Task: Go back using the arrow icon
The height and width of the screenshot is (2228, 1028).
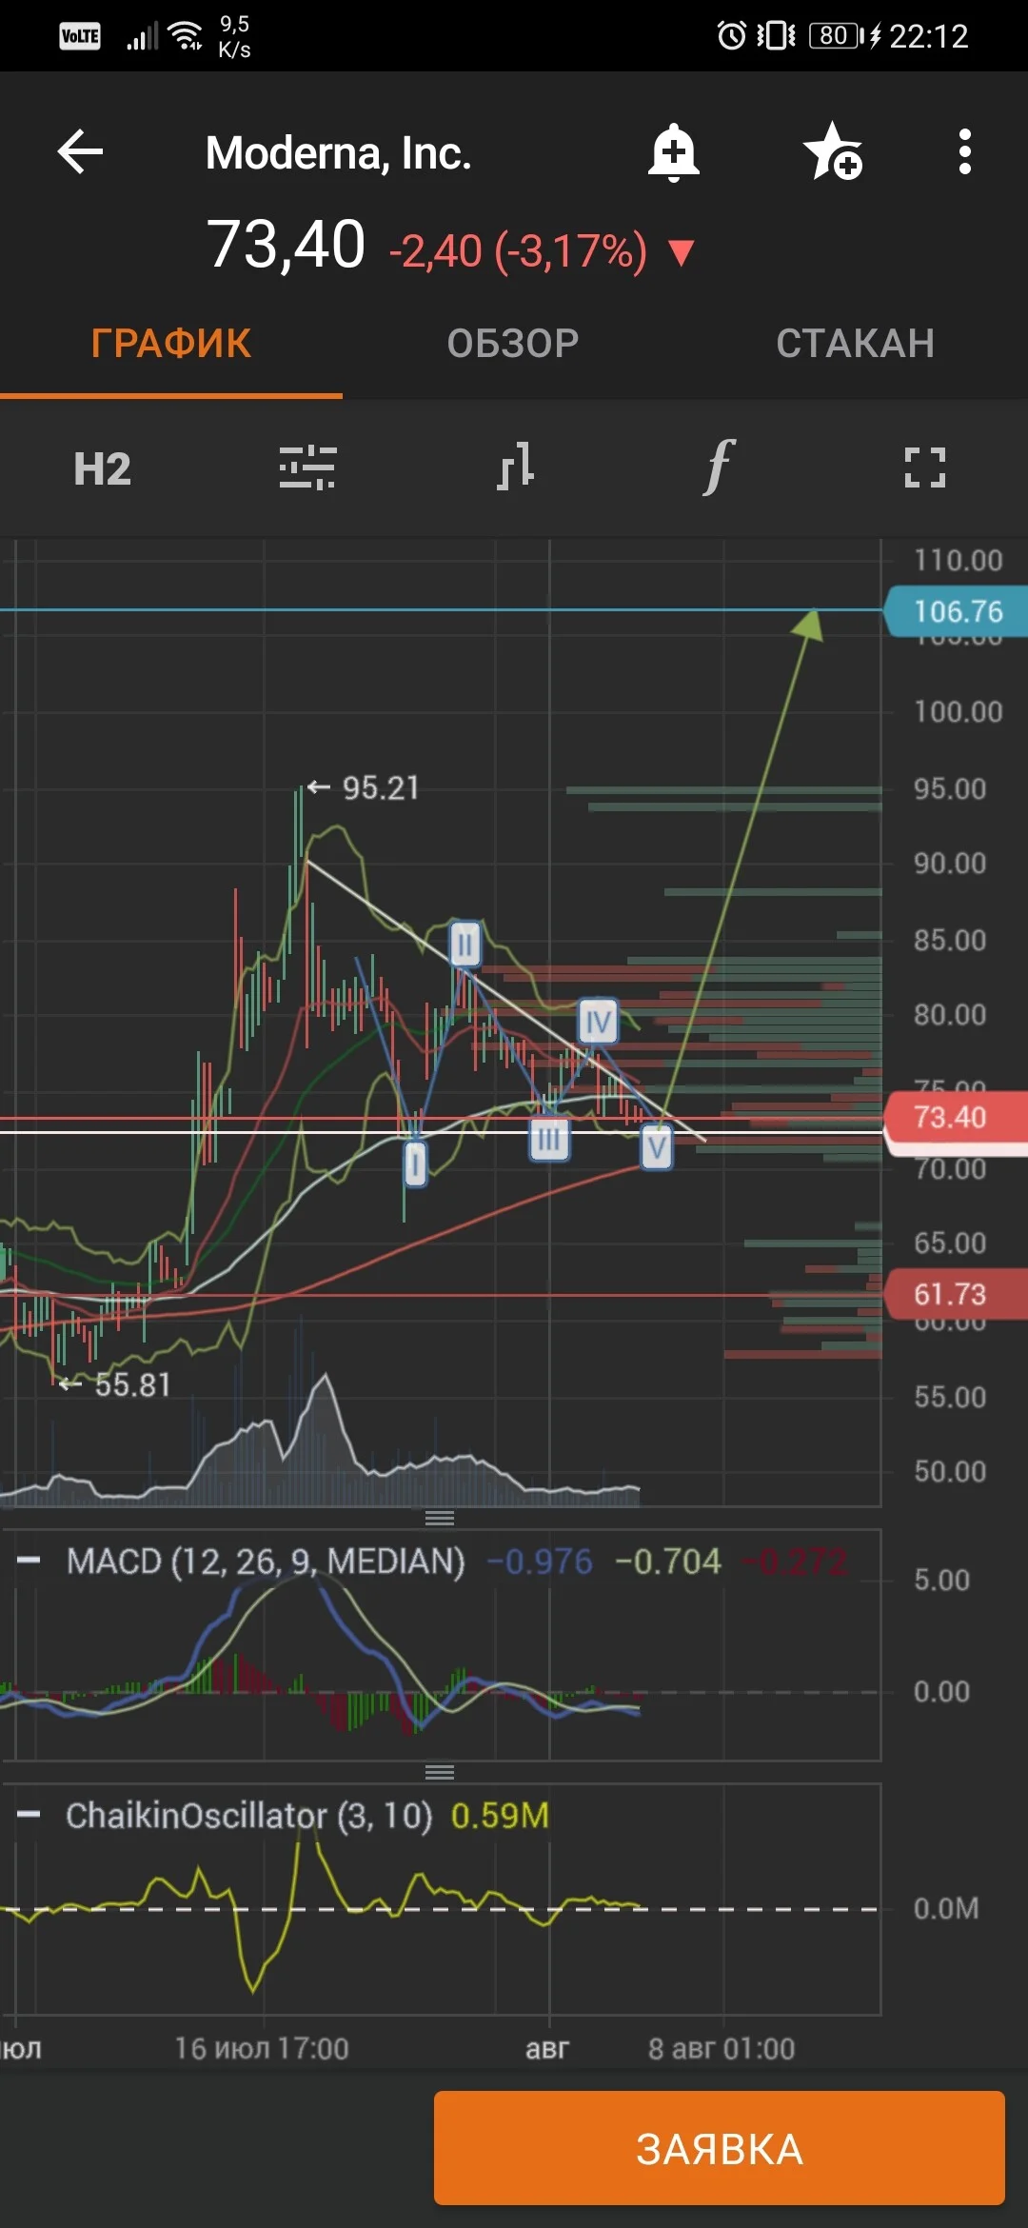Action: (x=80, y=151)
